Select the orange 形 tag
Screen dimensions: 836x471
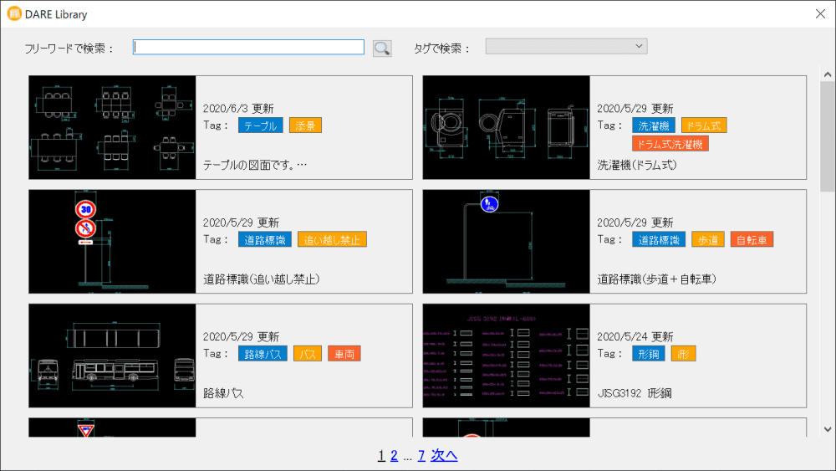tap(684, 354)
